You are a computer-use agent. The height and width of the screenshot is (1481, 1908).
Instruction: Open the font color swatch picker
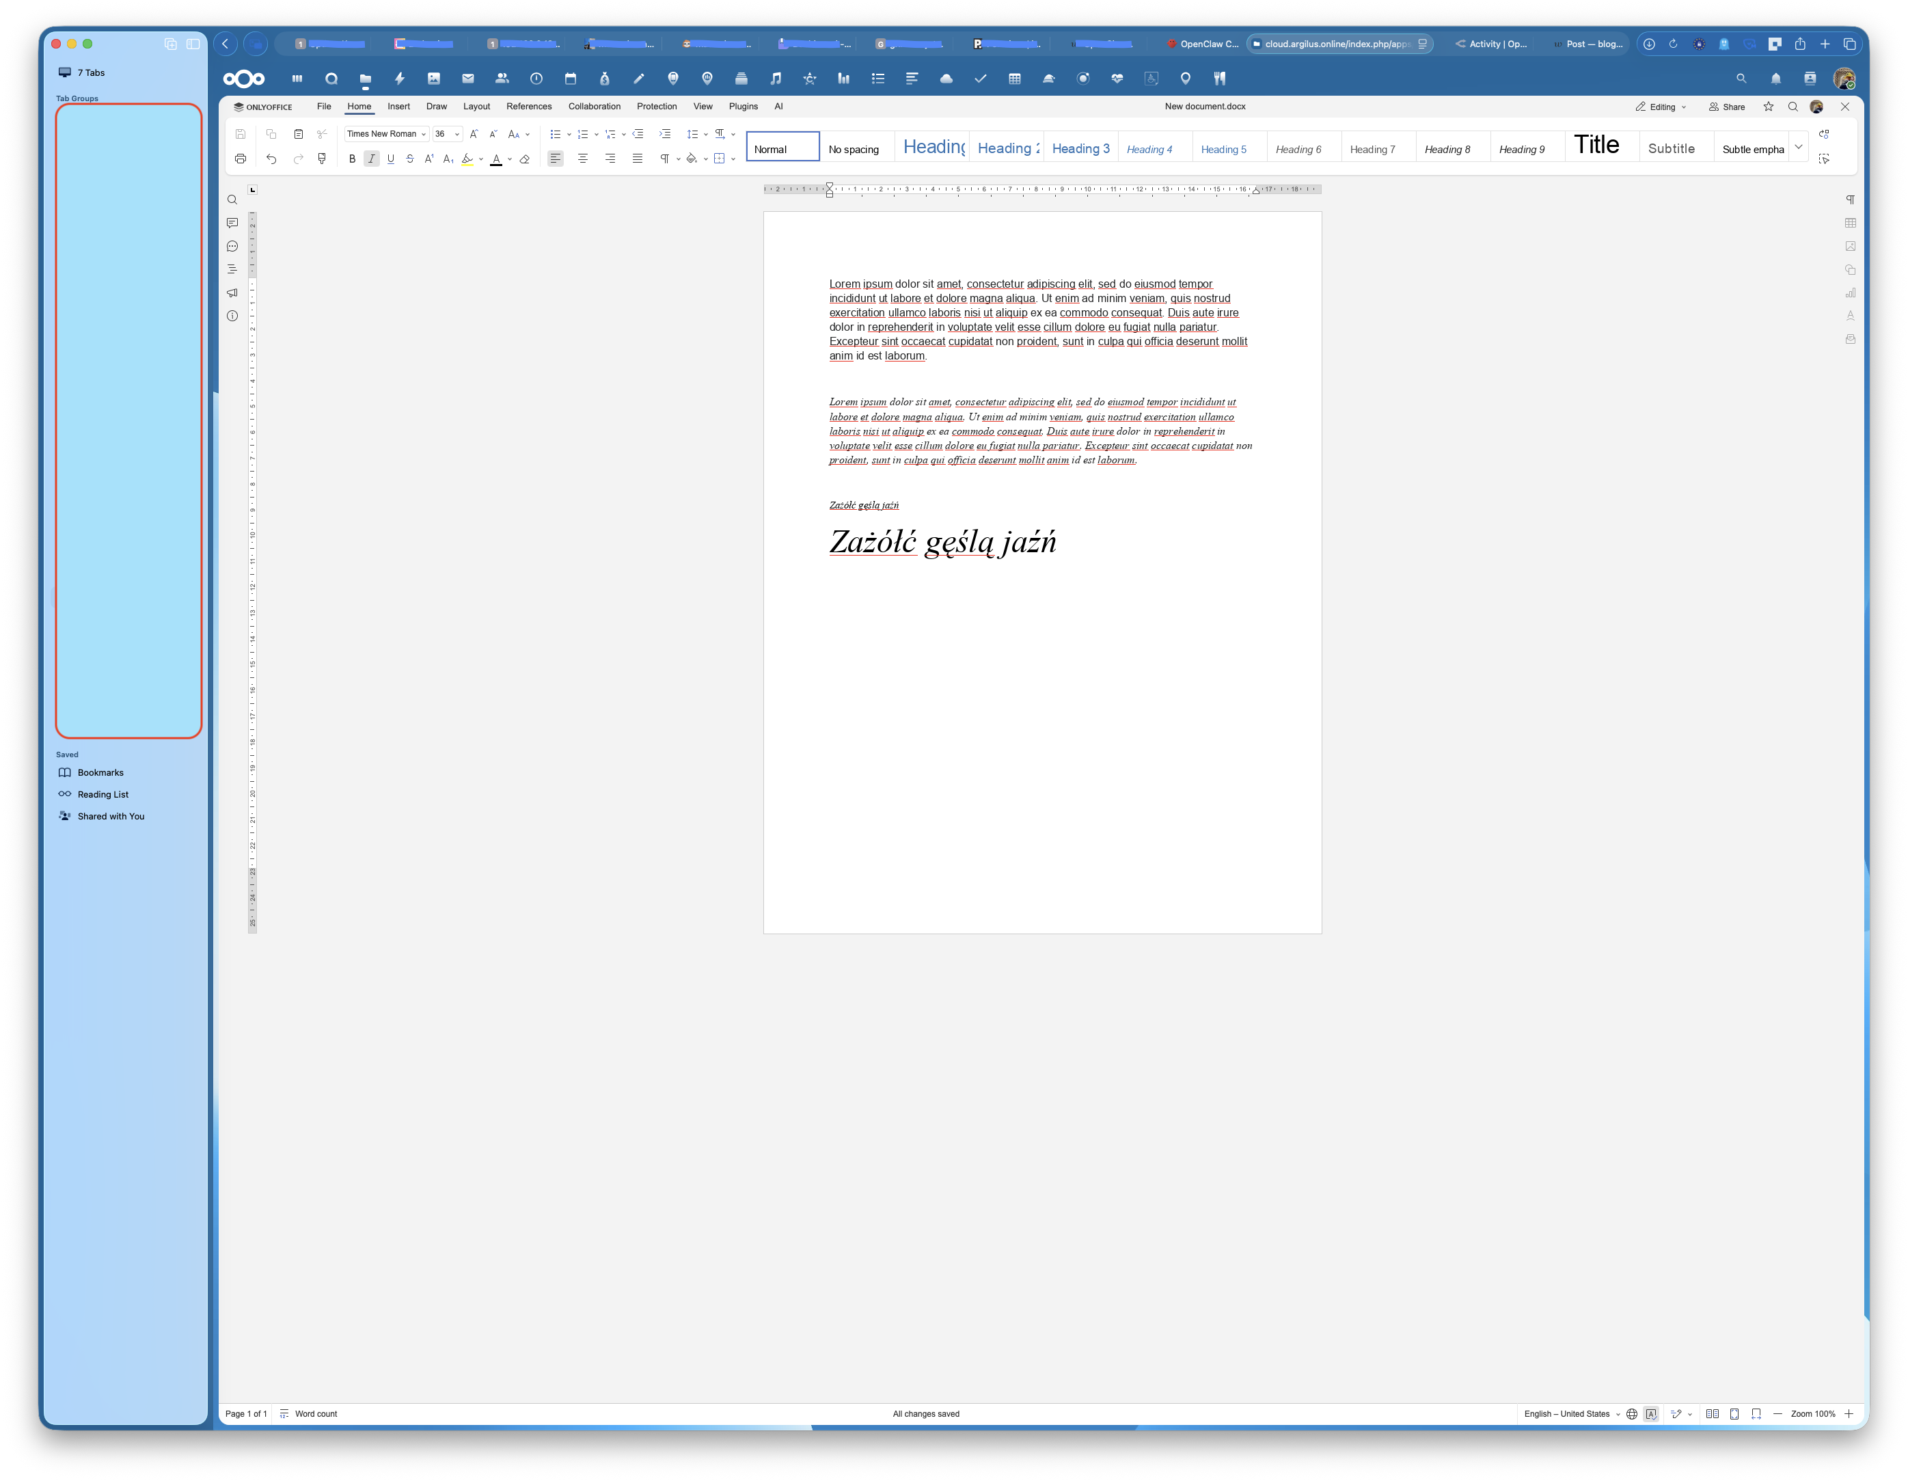pos(496,159)
